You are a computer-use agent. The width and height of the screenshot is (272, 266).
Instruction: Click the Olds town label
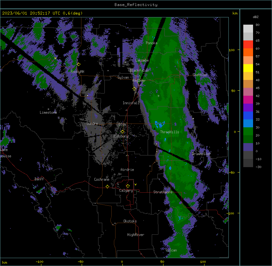[122, 124]
